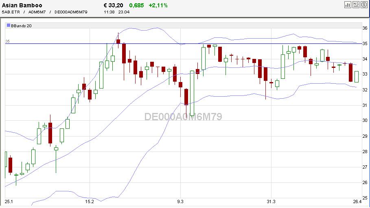Viewport: 370px width, 208px height.
Task: Click the circled S icon
Action: 364,5
